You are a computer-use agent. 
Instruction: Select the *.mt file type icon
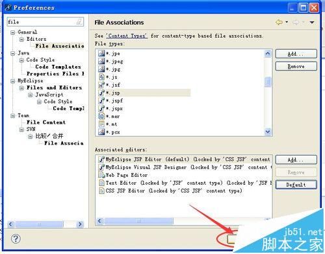tap(101, 124)
